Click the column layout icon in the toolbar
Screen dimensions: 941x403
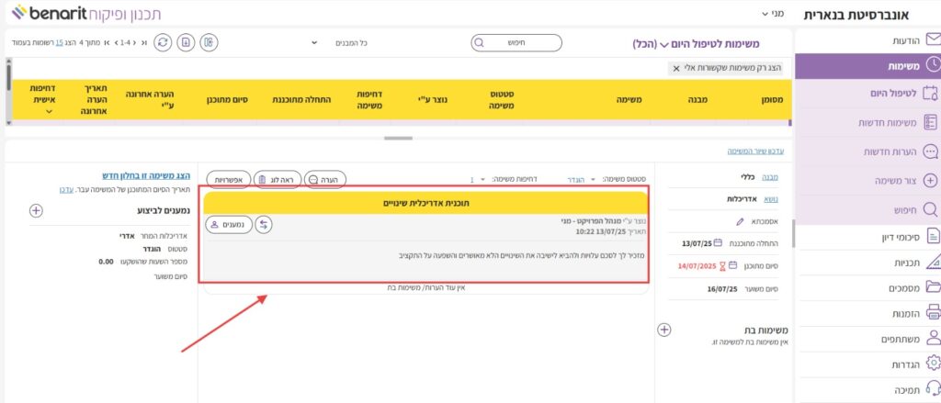(210, 42)
